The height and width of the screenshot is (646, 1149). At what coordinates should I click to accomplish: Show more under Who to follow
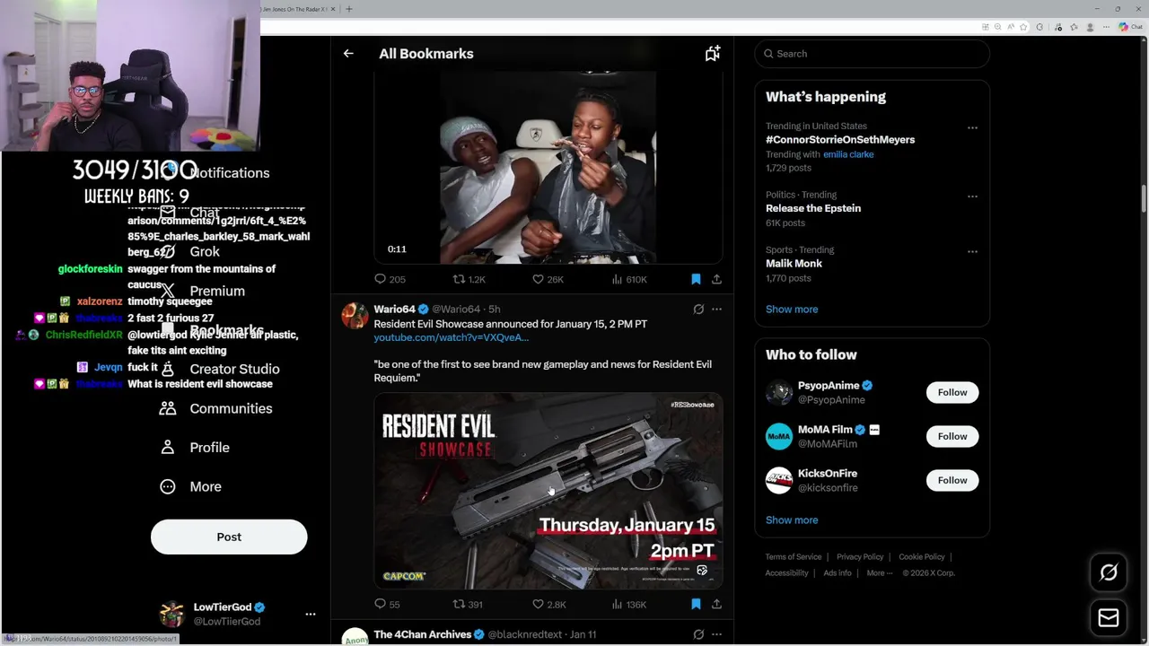(x=792, y=520)
